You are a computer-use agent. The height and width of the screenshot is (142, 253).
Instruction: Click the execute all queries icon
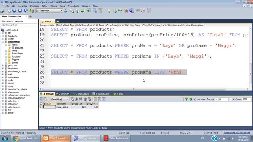[20, 11]
